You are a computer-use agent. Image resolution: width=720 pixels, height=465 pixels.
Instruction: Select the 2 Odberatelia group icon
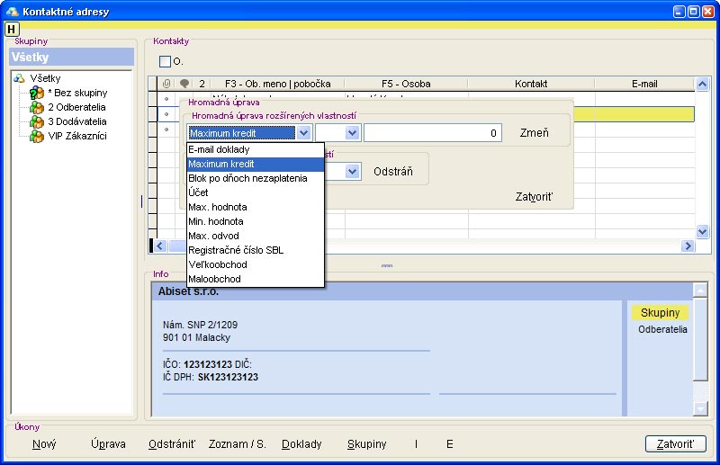tap(37, 107)
